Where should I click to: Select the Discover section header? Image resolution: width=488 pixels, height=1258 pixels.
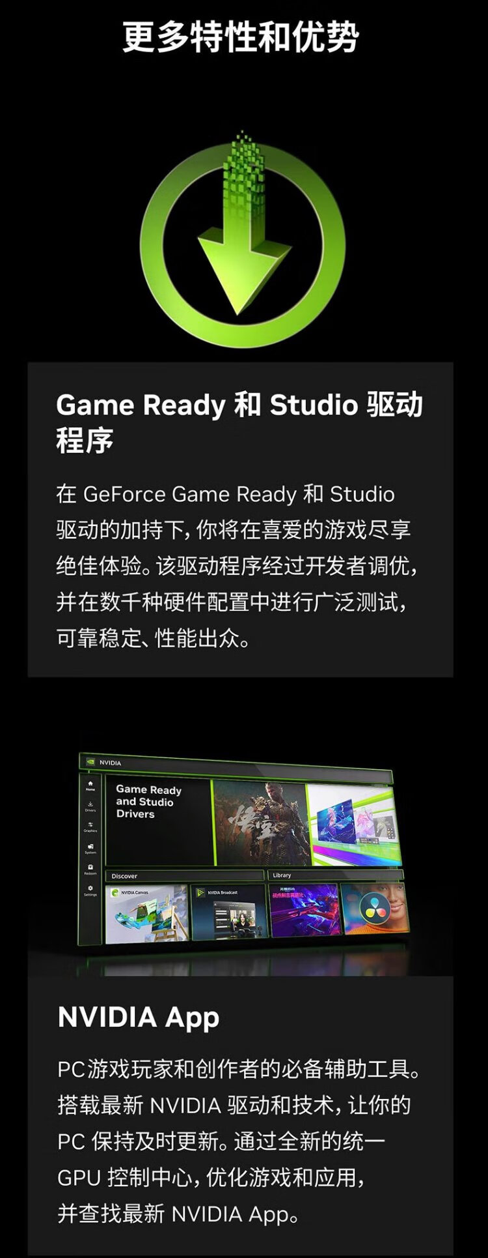124,876
